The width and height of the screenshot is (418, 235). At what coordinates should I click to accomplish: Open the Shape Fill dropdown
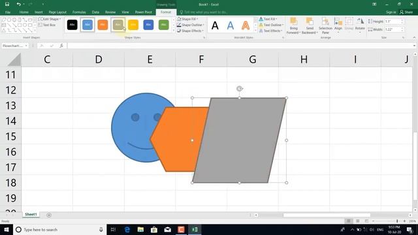point(187,19)
